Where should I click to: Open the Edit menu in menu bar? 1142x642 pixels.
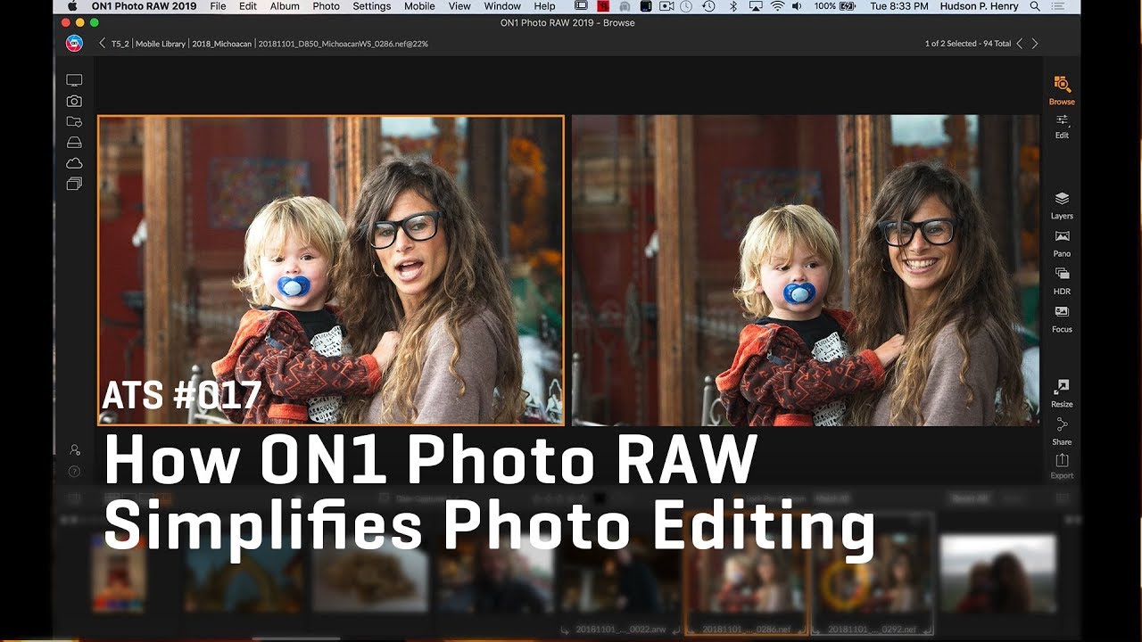248,6
